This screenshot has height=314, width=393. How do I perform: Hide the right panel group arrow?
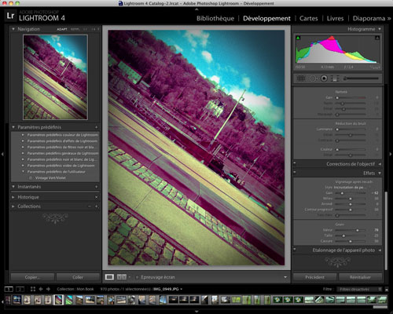click(391, 154)
